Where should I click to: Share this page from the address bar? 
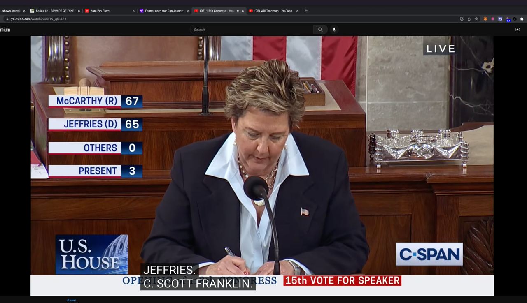tap(469, 19)
